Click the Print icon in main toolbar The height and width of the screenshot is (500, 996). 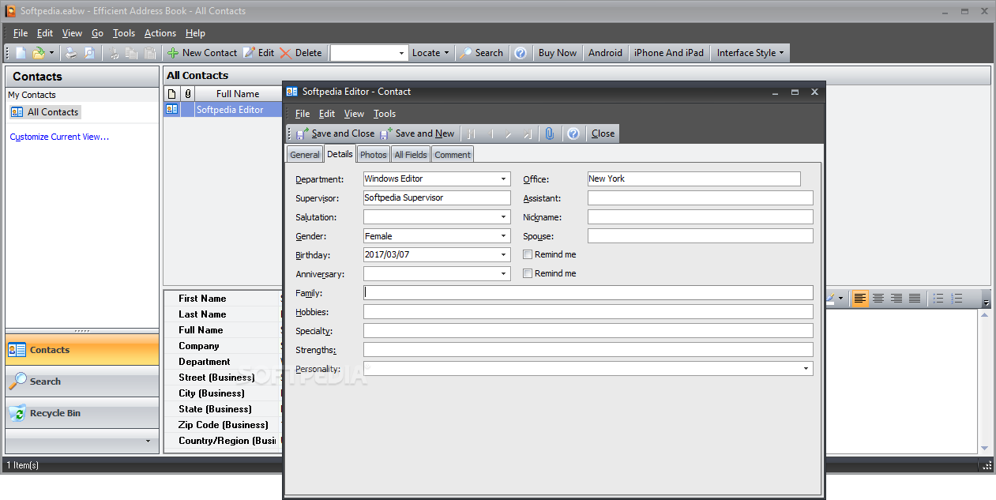pos(70,53)
